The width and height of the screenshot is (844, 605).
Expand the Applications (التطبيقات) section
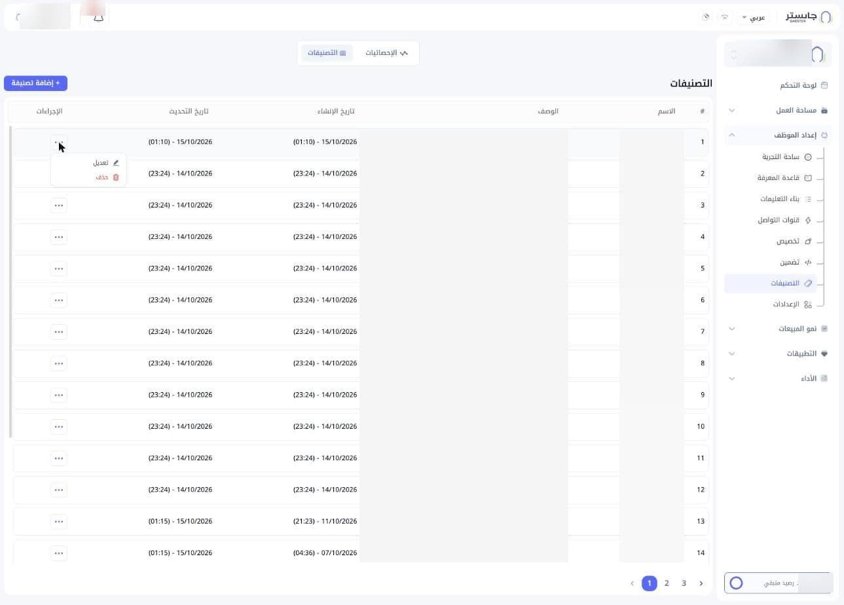(x=778, y=354)
